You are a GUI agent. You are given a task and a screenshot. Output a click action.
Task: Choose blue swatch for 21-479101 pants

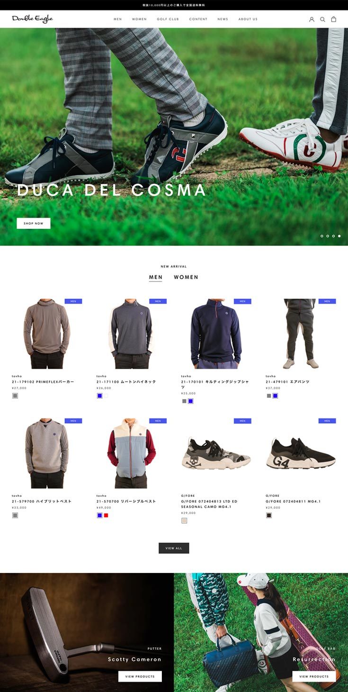pyautogui.click(x=275, y=396)
